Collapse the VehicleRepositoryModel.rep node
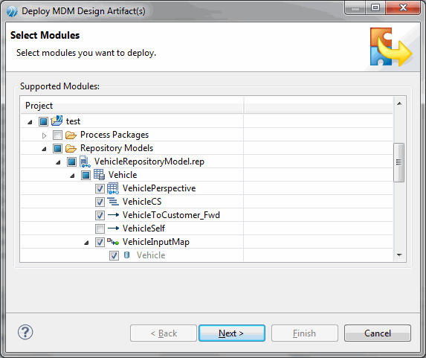 tap(58, 162)
